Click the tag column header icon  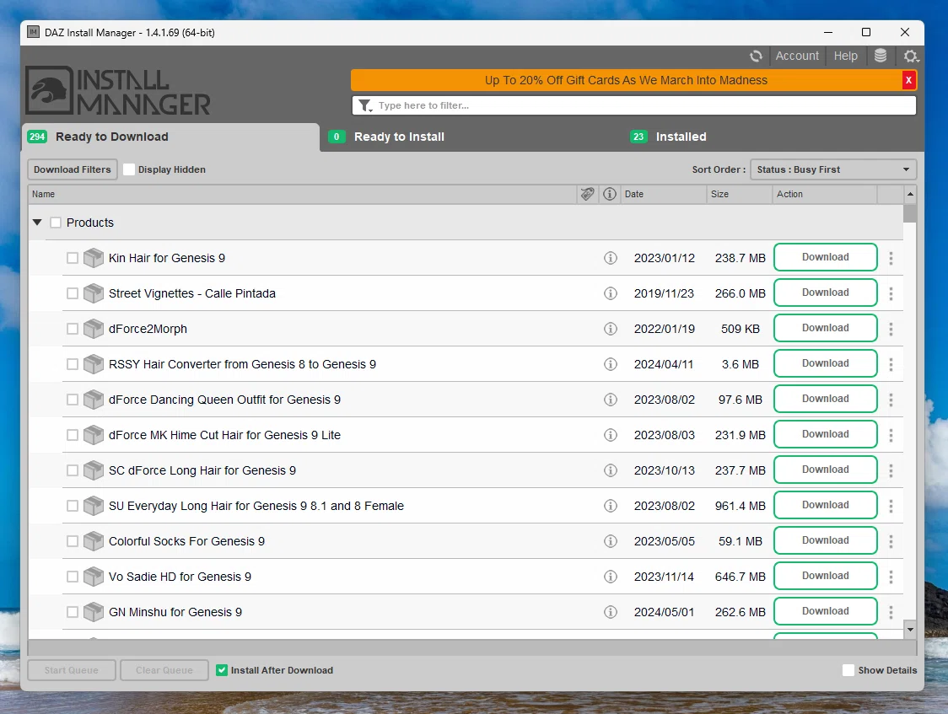588,194
